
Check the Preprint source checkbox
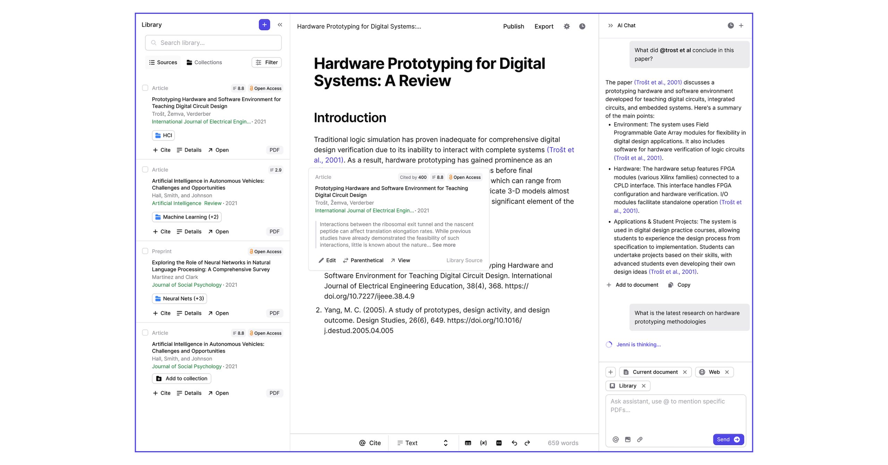(x=145, y=251)
